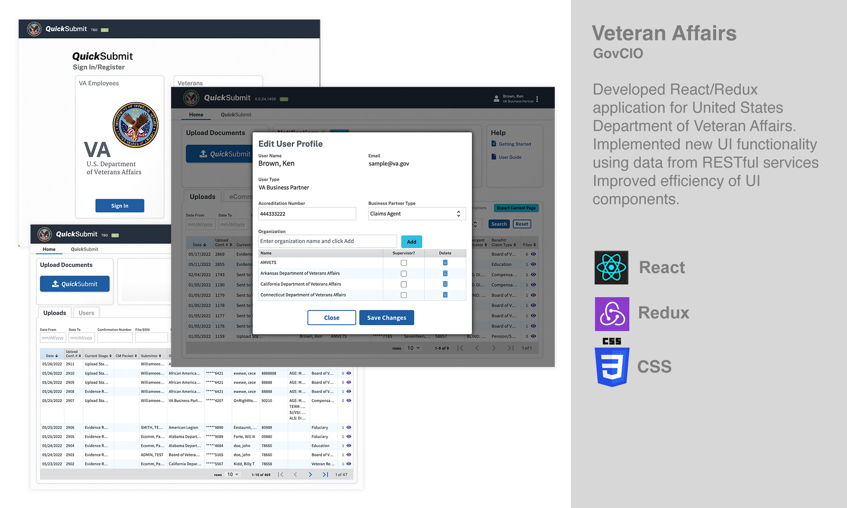Toggle Supervisor checkbox for Connecticut Department
The image size is (847, 508).
click(404, 295)
